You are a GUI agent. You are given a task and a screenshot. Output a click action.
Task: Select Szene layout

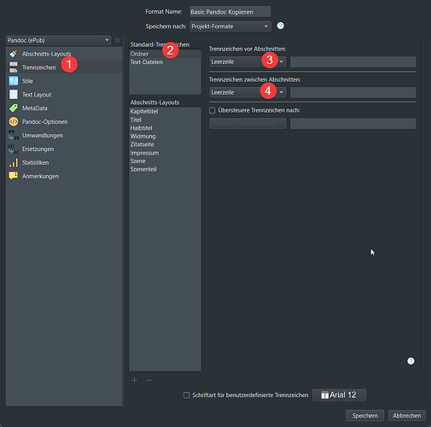coord(165,161)
